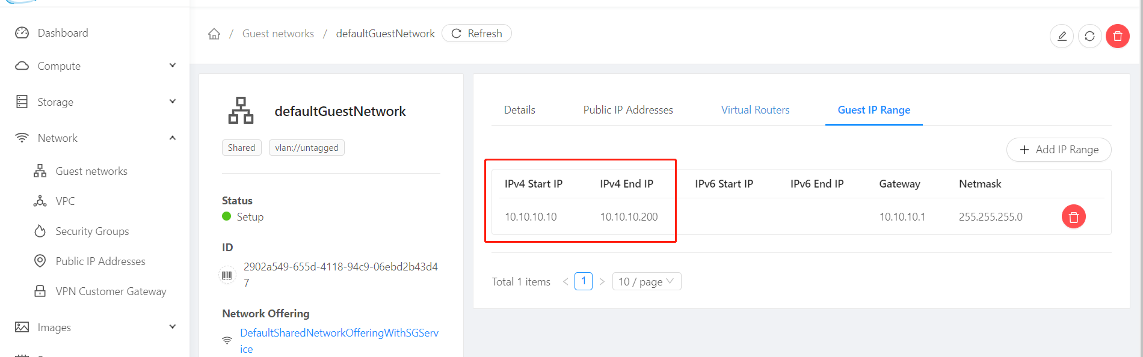Remove the 10.10.10.10 IP range row
Image resolution: width=1143 pixels, height=357 pixels.
point(1073,216)
